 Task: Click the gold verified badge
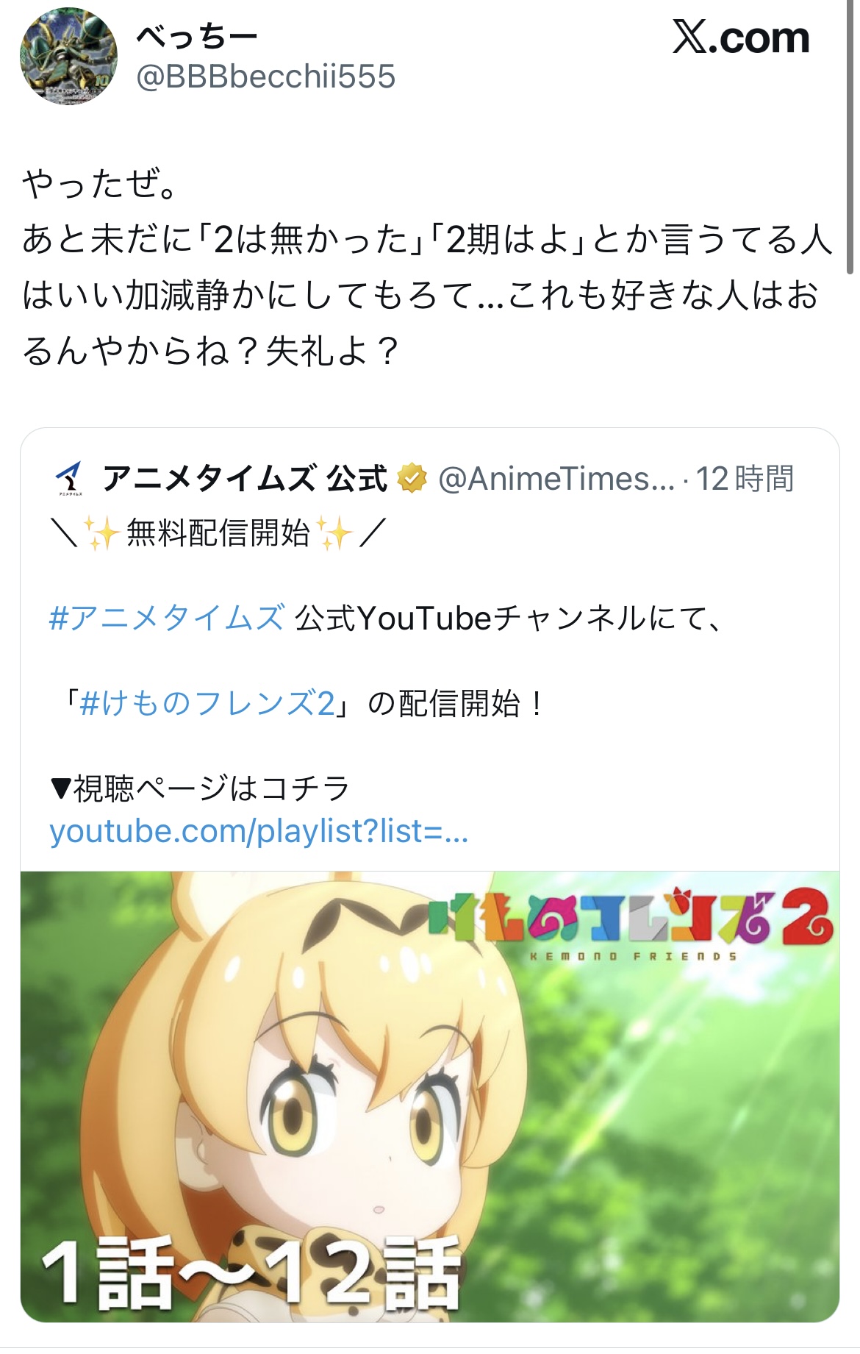tap(412, 479)
